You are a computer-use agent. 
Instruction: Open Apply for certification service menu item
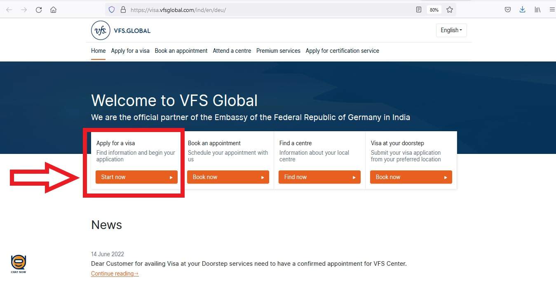(x=342, y=51)
